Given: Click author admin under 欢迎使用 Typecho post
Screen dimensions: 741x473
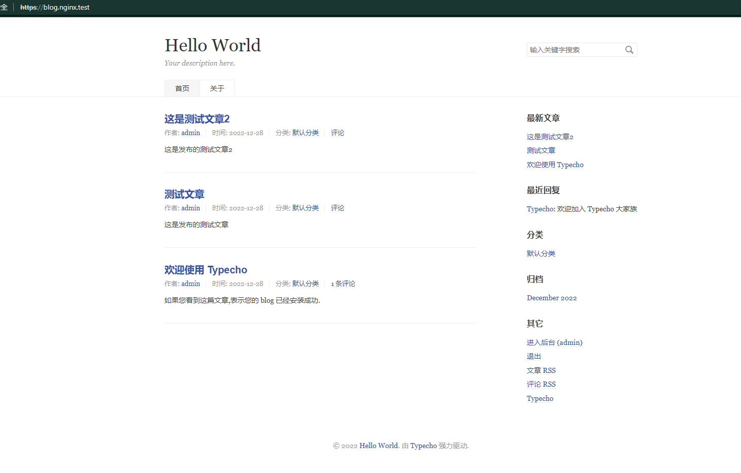Looking at the screenshot, I should [190, 283].
